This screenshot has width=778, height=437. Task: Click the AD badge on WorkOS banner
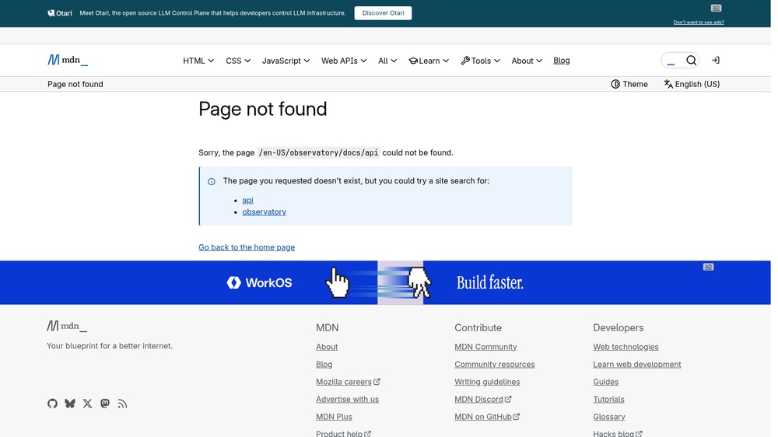coord(708,267)
